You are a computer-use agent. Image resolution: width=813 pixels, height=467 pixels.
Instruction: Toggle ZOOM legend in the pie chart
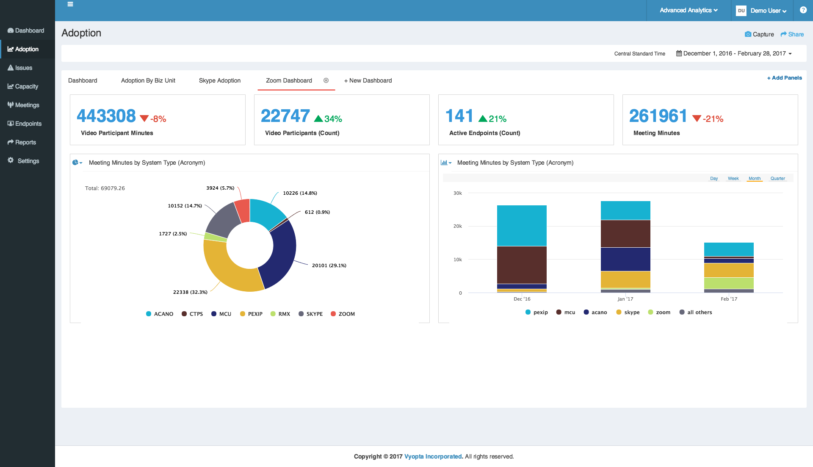pyautogui.click(x=343, y=314)
